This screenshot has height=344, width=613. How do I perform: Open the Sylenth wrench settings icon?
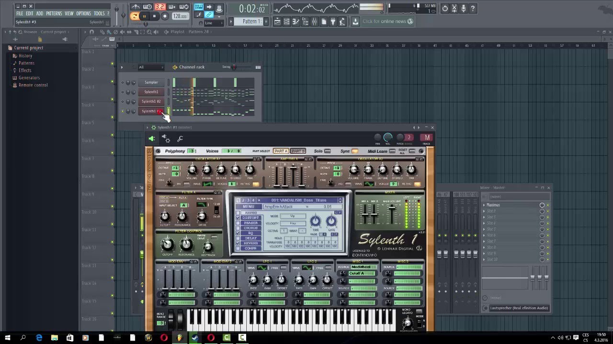click(180, 139)
